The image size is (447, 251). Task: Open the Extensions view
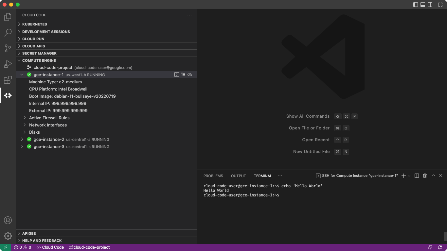(x=8, y=80)
